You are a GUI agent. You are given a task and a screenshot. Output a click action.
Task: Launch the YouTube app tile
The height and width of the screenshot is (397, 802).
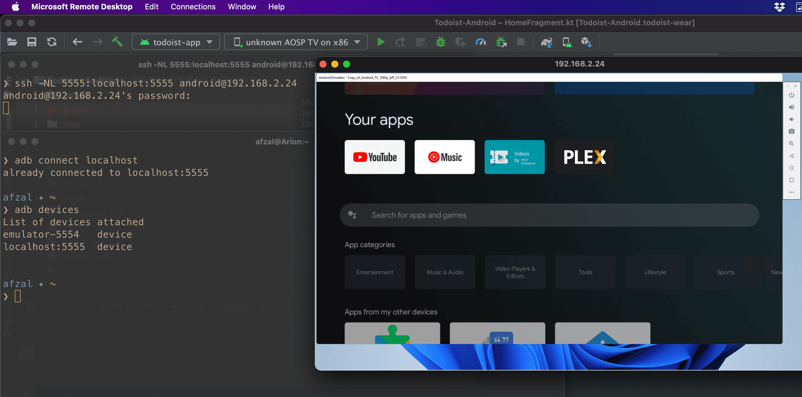point(375,157)
